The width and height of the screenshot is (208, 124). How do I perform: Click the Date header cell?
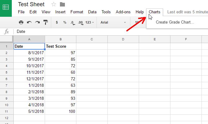tap(29, 46)
